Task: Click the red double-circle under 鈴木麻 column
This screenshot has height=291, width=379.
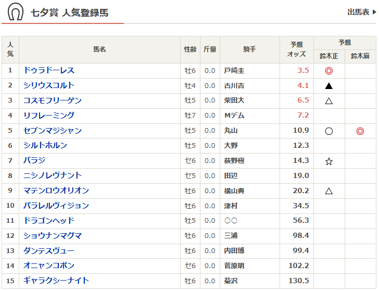Action: pos(360,131)
